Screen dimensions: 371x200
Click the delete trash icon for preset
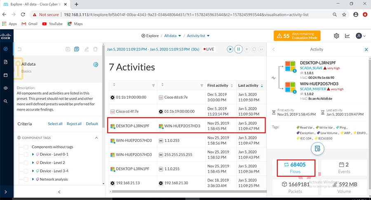point(95,49)
